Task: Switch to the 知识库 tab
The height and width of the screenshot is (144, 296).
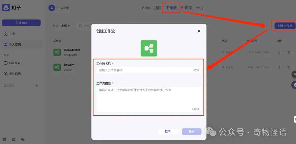Action: point(186,8)
